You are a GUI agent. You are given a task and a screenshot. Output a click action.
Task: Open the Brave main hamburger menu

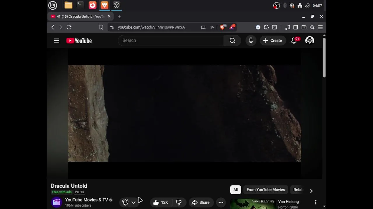320,27
